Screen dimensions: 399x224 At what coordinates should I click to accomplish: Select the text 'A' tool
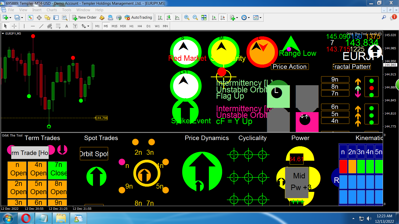point(67,26)
